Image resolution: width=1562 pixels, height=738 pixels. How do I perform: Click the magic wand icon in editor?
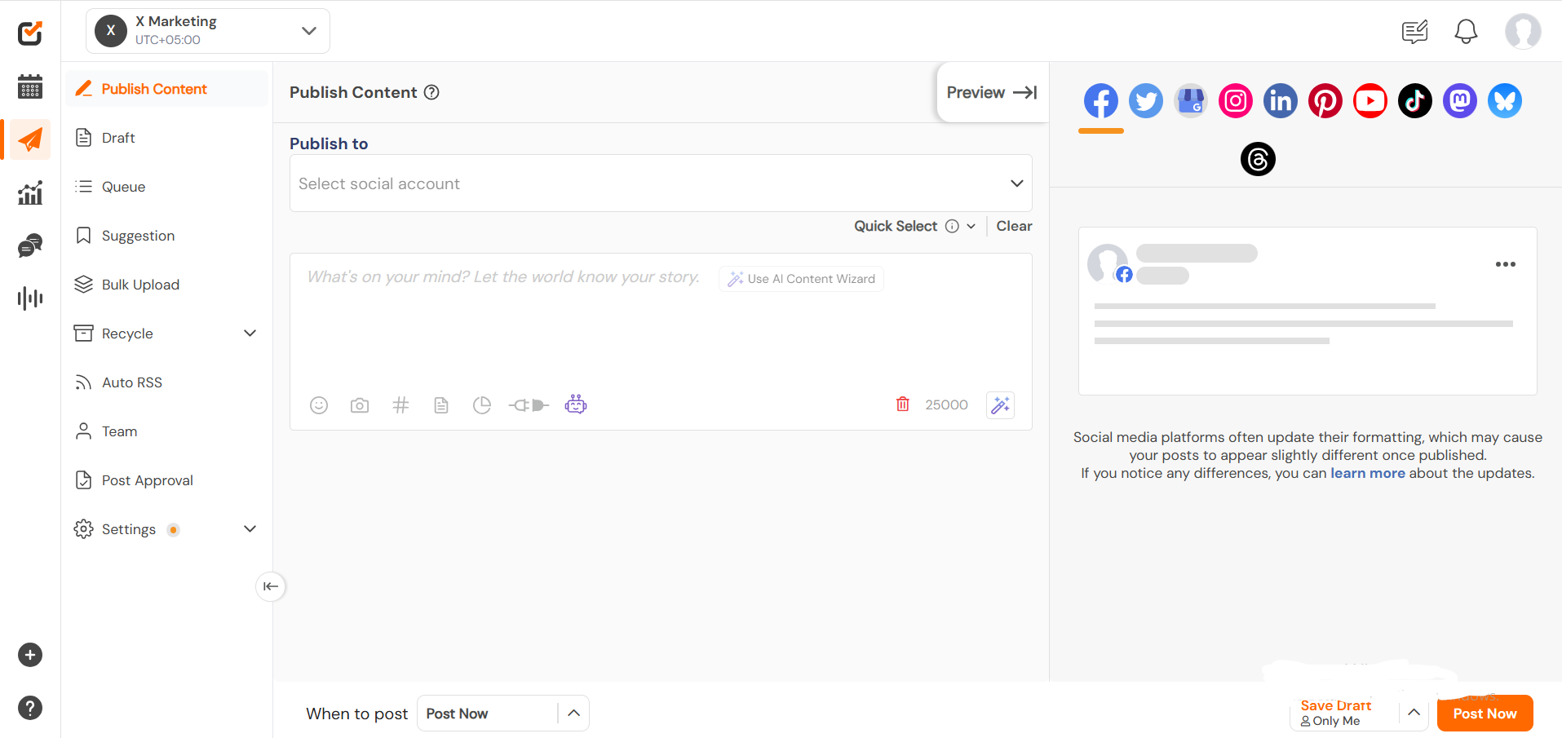coord(1001,405)
